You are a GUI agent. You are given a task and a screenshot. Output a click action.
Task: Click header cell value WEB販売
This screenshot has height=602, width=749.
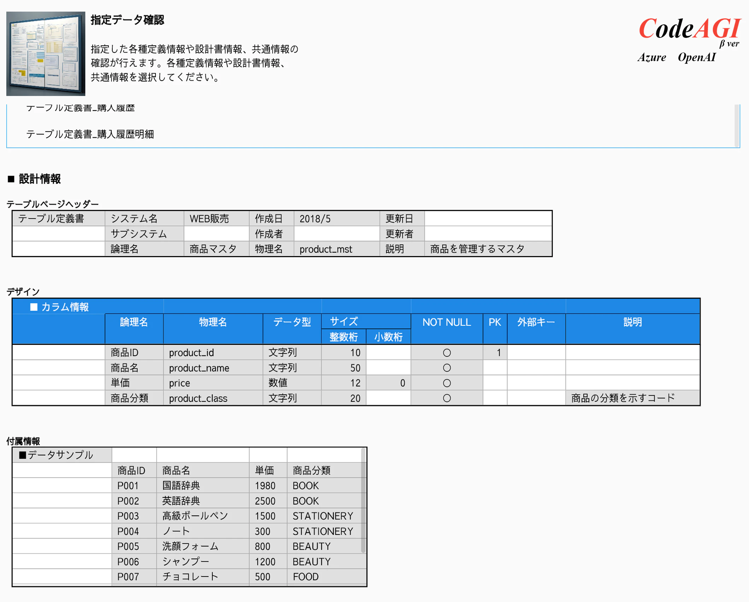(x=217, y=219)
